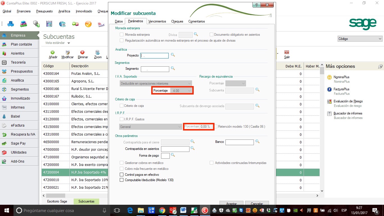Click the Segmento input field
This screenshot has width=384, height=216.
(x=155, y=69)
